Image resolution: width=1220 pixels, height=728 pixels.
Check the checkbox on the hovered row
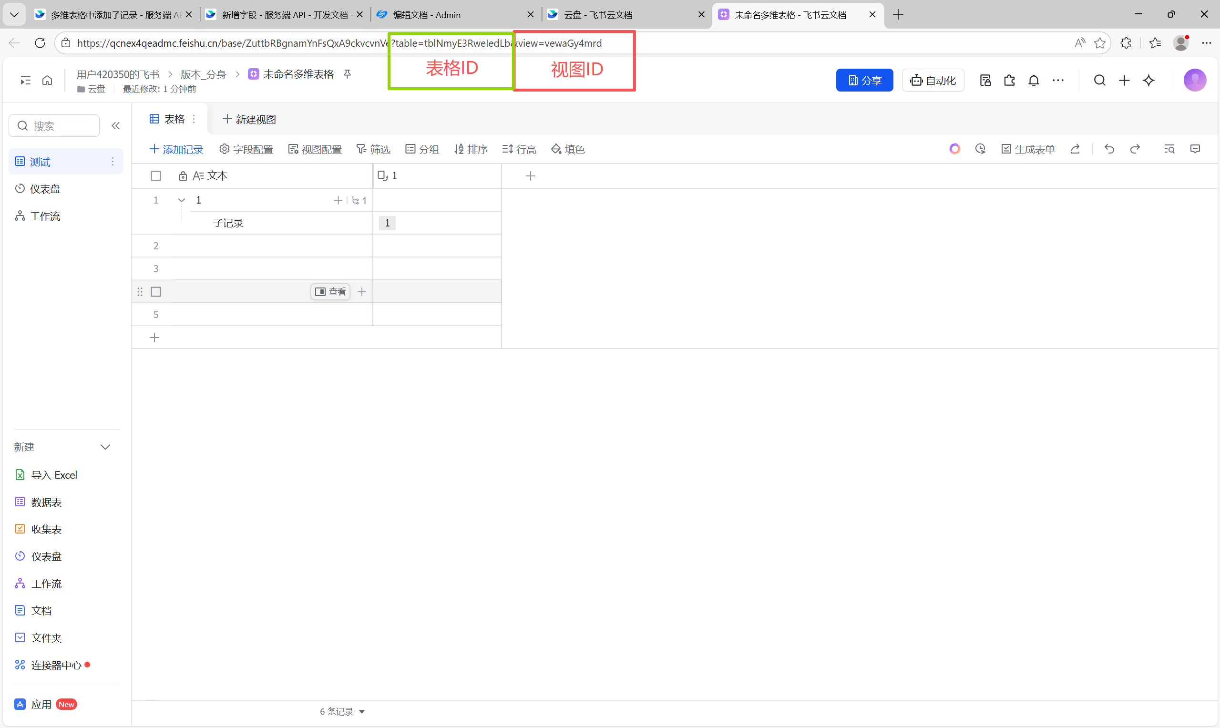point(156,292)
